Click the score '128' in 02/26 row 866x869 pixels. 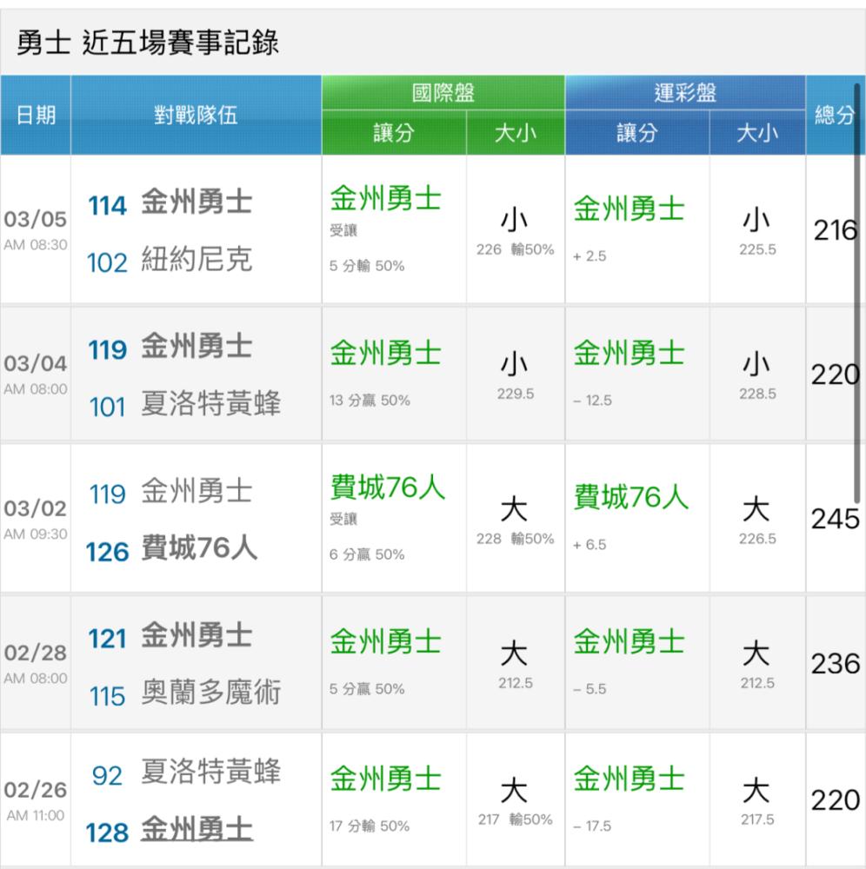pos(107,833)
